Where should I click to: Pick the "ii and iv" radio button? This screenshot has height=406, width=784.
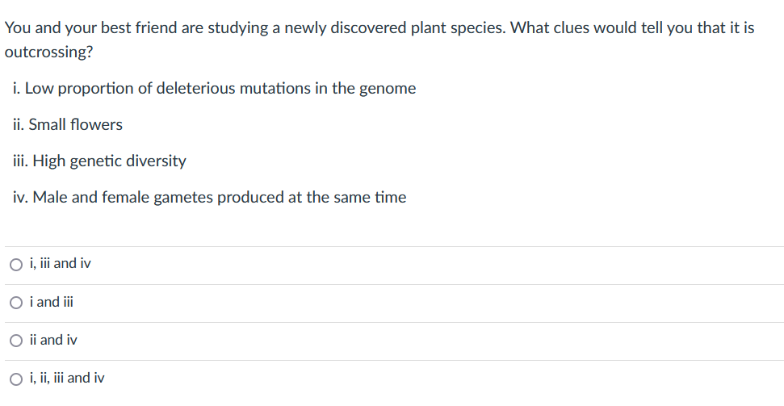point(16,341)
